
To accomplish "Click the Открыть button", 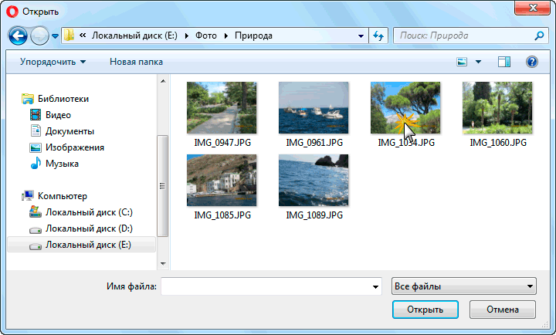I will pyautogui.click(x=425, y=310).
